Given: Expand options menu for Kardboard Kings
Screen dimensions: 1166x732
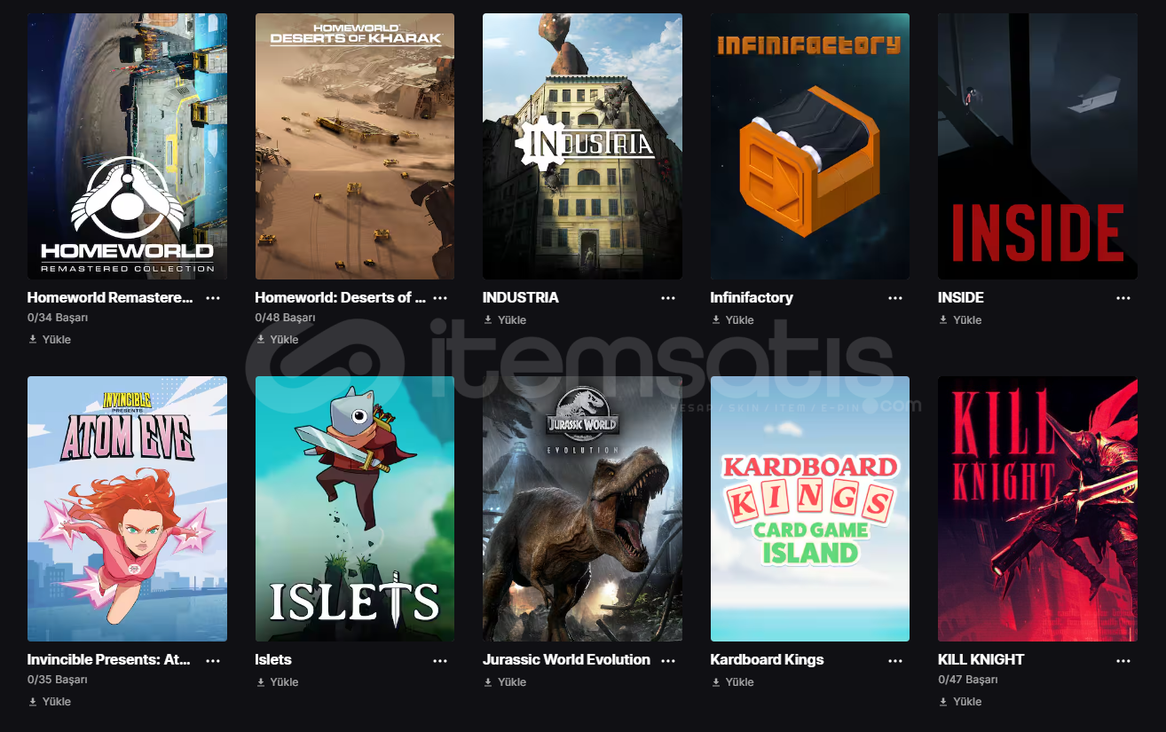Looking at the screenshot, I should (x=895, y=660).
